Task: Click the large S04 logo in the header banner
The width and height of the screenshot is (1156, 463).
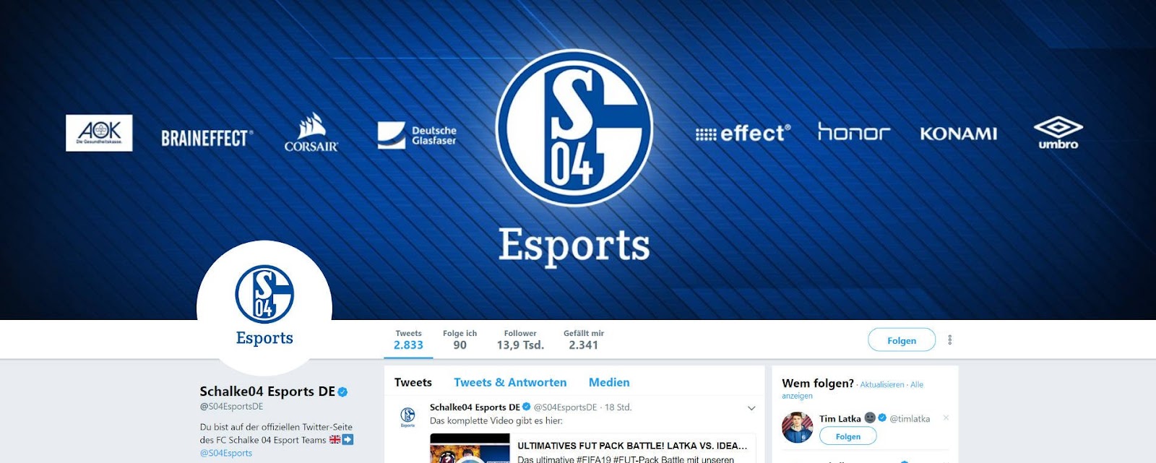Action: 574,128
